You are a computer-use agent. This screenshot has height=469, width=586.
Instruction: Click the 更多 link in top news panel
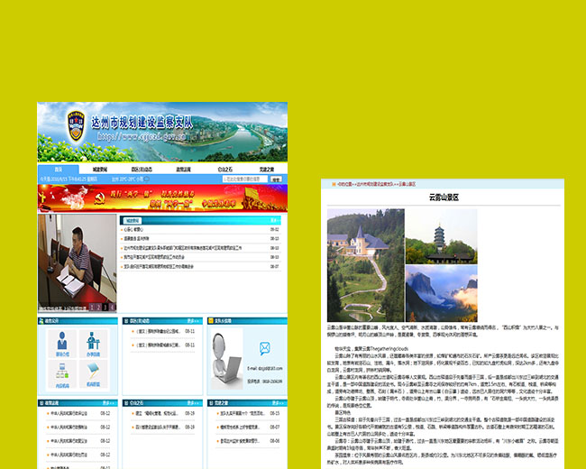tap(276, 219)
